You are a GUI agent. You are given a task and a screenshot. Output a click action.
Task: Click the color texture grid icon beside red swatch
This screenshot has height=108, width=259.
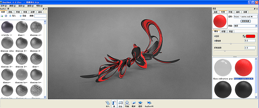244,36
